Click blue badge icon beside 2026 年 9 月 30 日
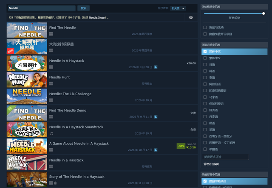The width and height of the screenshot is (272, 188). [x=156, y=67]
